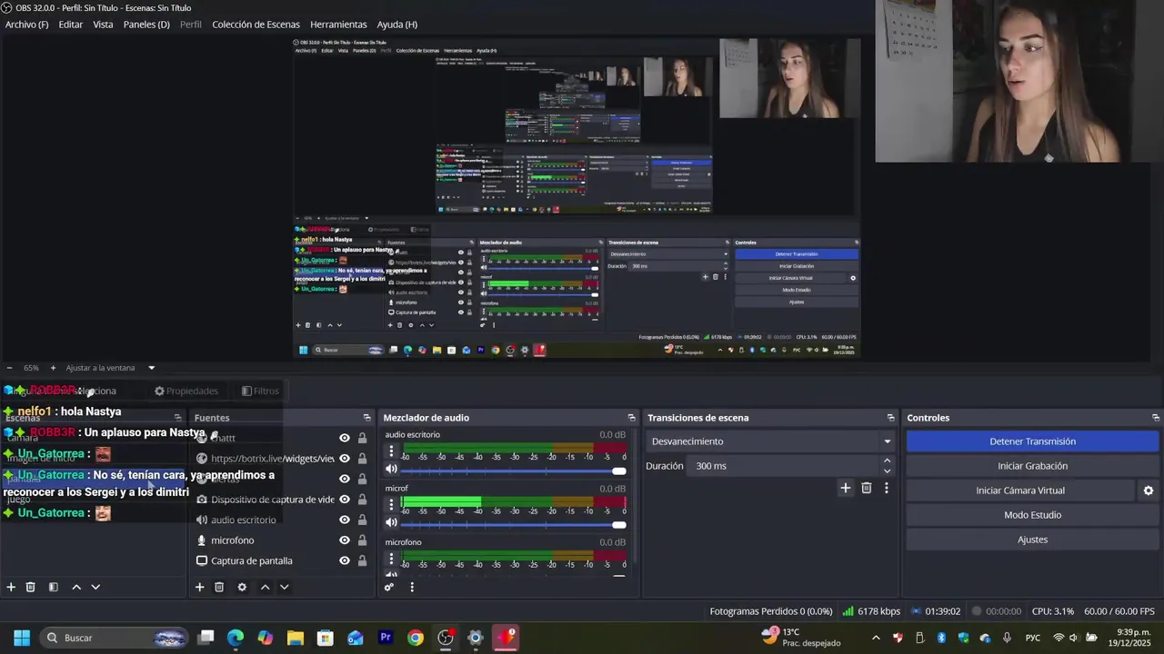Image resolution: width=1164 pixels, height=654 pixels.
Task: Undock the Fuentes panel via float icon
Action: (367, 418)
